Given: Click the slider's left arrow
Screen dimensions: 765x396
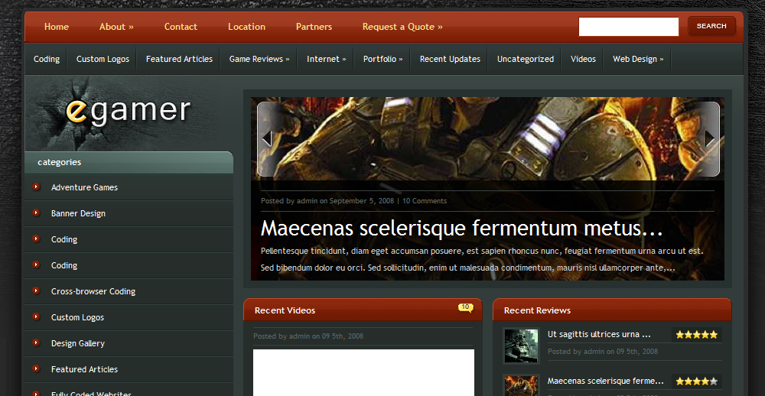Looking at the screenshot, I should (x=267, y=138).
